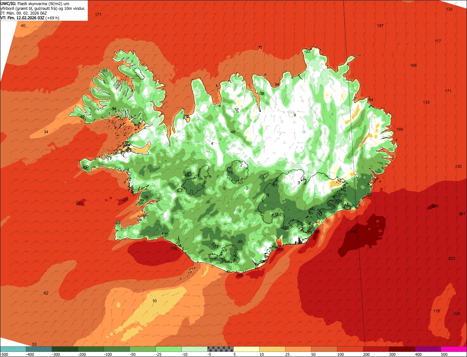The width and height of the screenshot is (467, 357).
Task: Click the map value '221' west of Iceland
Action: click(125, 200)
